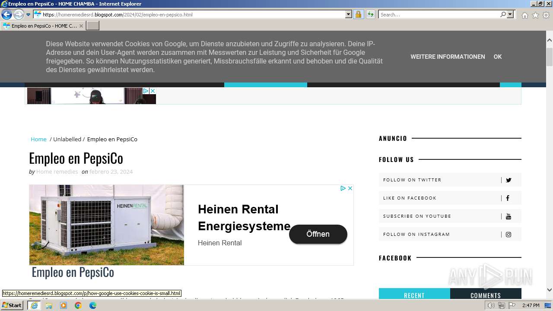
Task: Open the febrero 23, 2024 date link
Action: [111, 171]
